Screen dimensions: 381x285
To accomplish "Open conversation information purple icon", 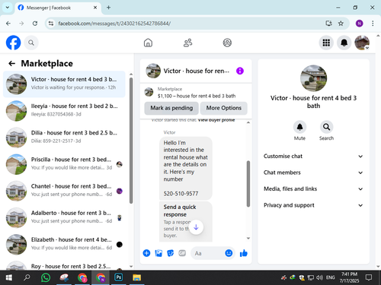I will point(240,71).
